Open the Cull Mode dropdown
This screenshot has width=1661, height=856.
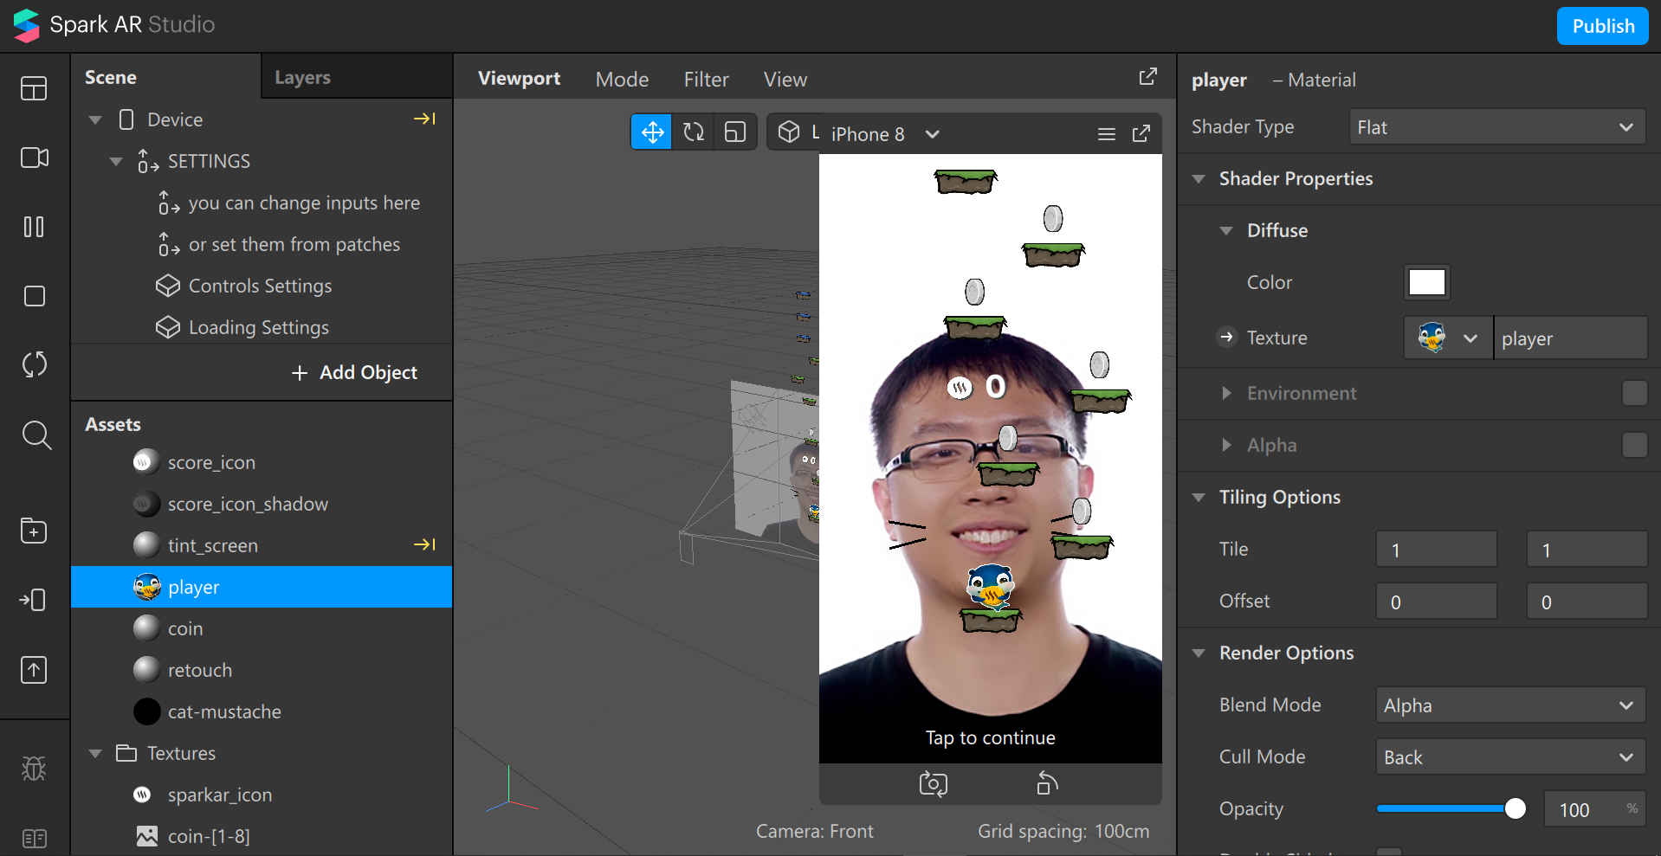tap(1510, 757)
